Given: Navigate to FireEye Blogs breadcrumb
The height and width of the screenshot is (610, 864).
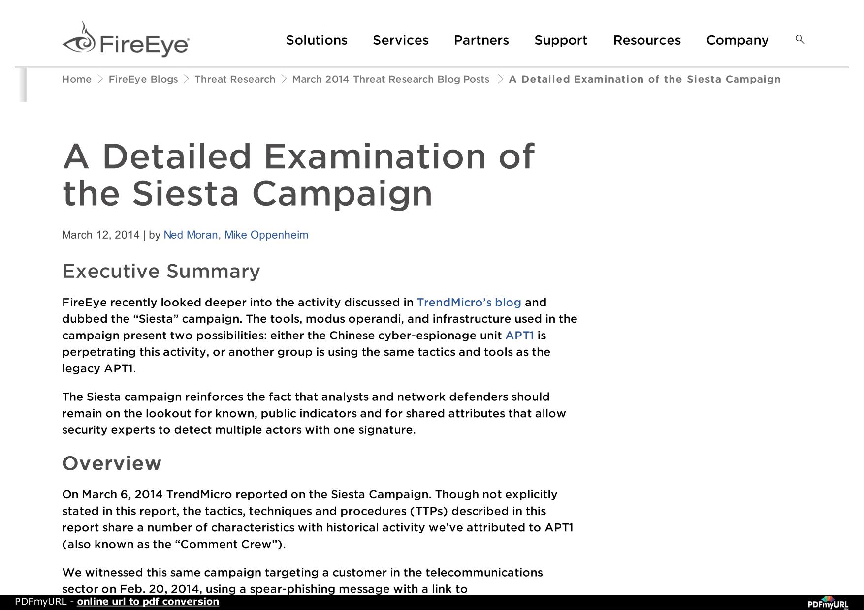Looking at the screenshot, I should click(x=143, y=79).
